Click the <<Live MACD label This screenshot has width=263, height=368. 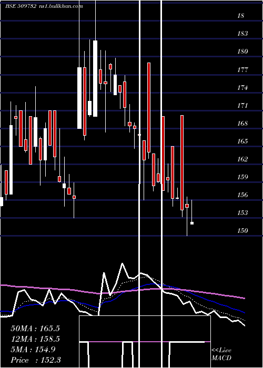coord(221,354)
